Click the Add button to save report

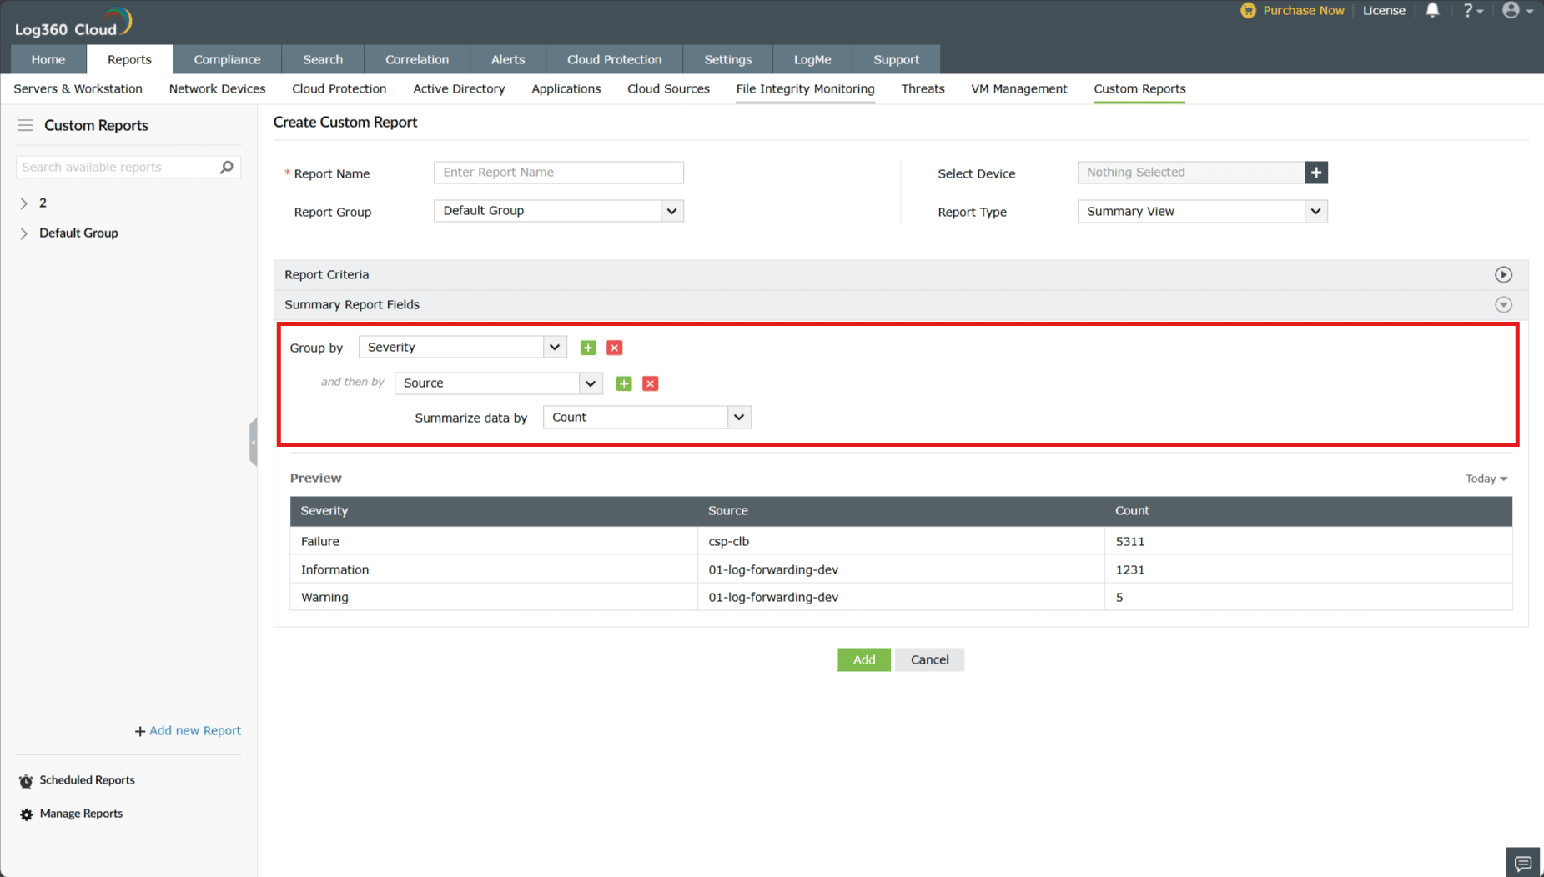pyautogui.click(x=863, y=659)
